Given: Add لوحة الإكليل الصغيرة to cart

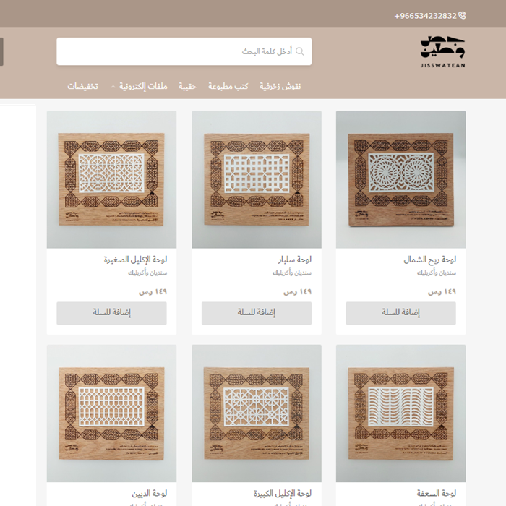Looking at the screenshot, I should pos(111,313).
